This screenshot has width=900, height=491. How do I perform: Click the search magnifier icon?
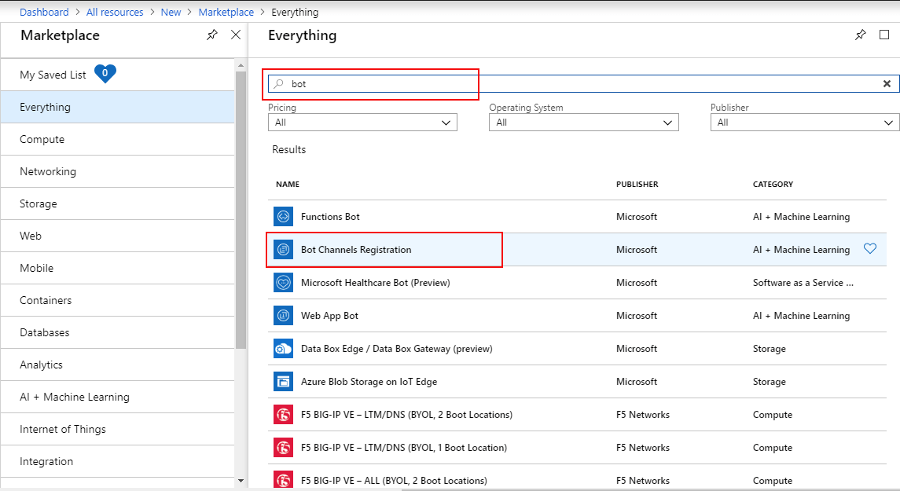click(278, 84)
